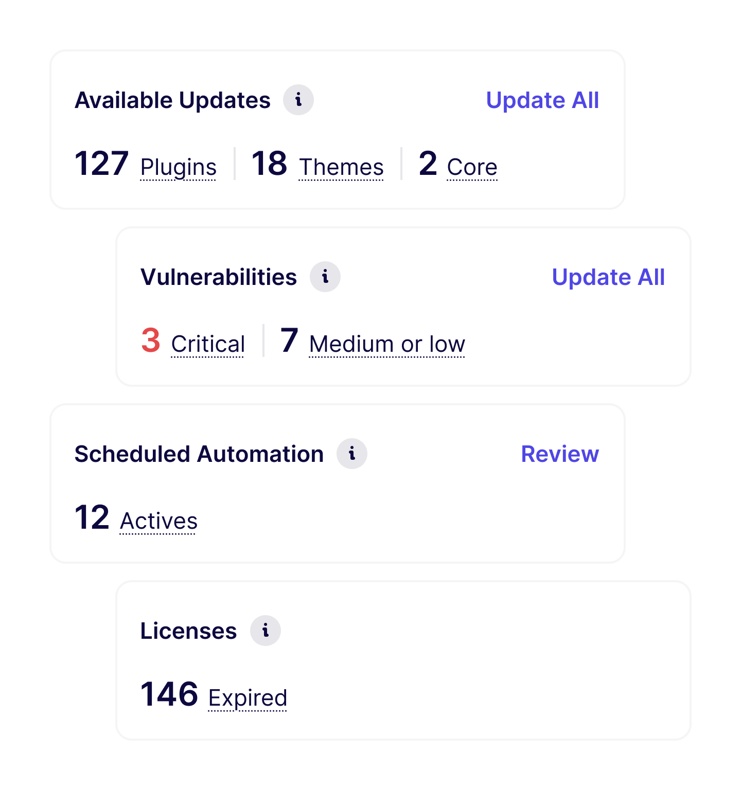
Task: Click the red 3 critical count
Action: pos(151,340)
